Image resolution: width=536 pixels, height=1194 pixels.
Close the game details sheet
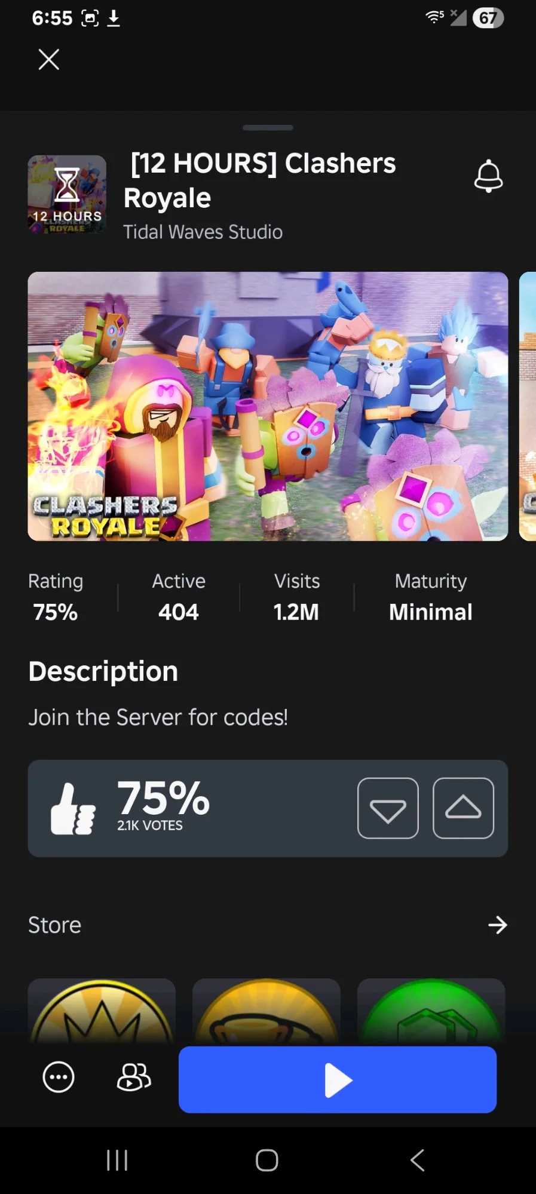coord(48,59)
